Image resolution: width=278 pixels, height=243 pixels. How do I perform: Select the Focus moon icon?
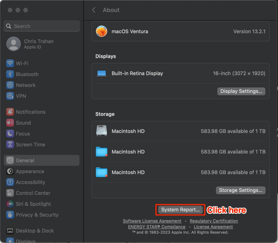click(10, 134)
